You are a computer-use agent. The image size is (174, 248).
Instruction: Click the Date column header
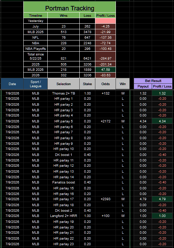[x=12, y=84]
